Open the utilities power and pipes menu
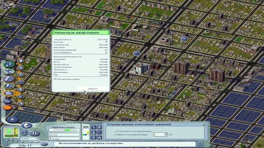This screenshot has height=148, width=264. (x=9, y=86)
